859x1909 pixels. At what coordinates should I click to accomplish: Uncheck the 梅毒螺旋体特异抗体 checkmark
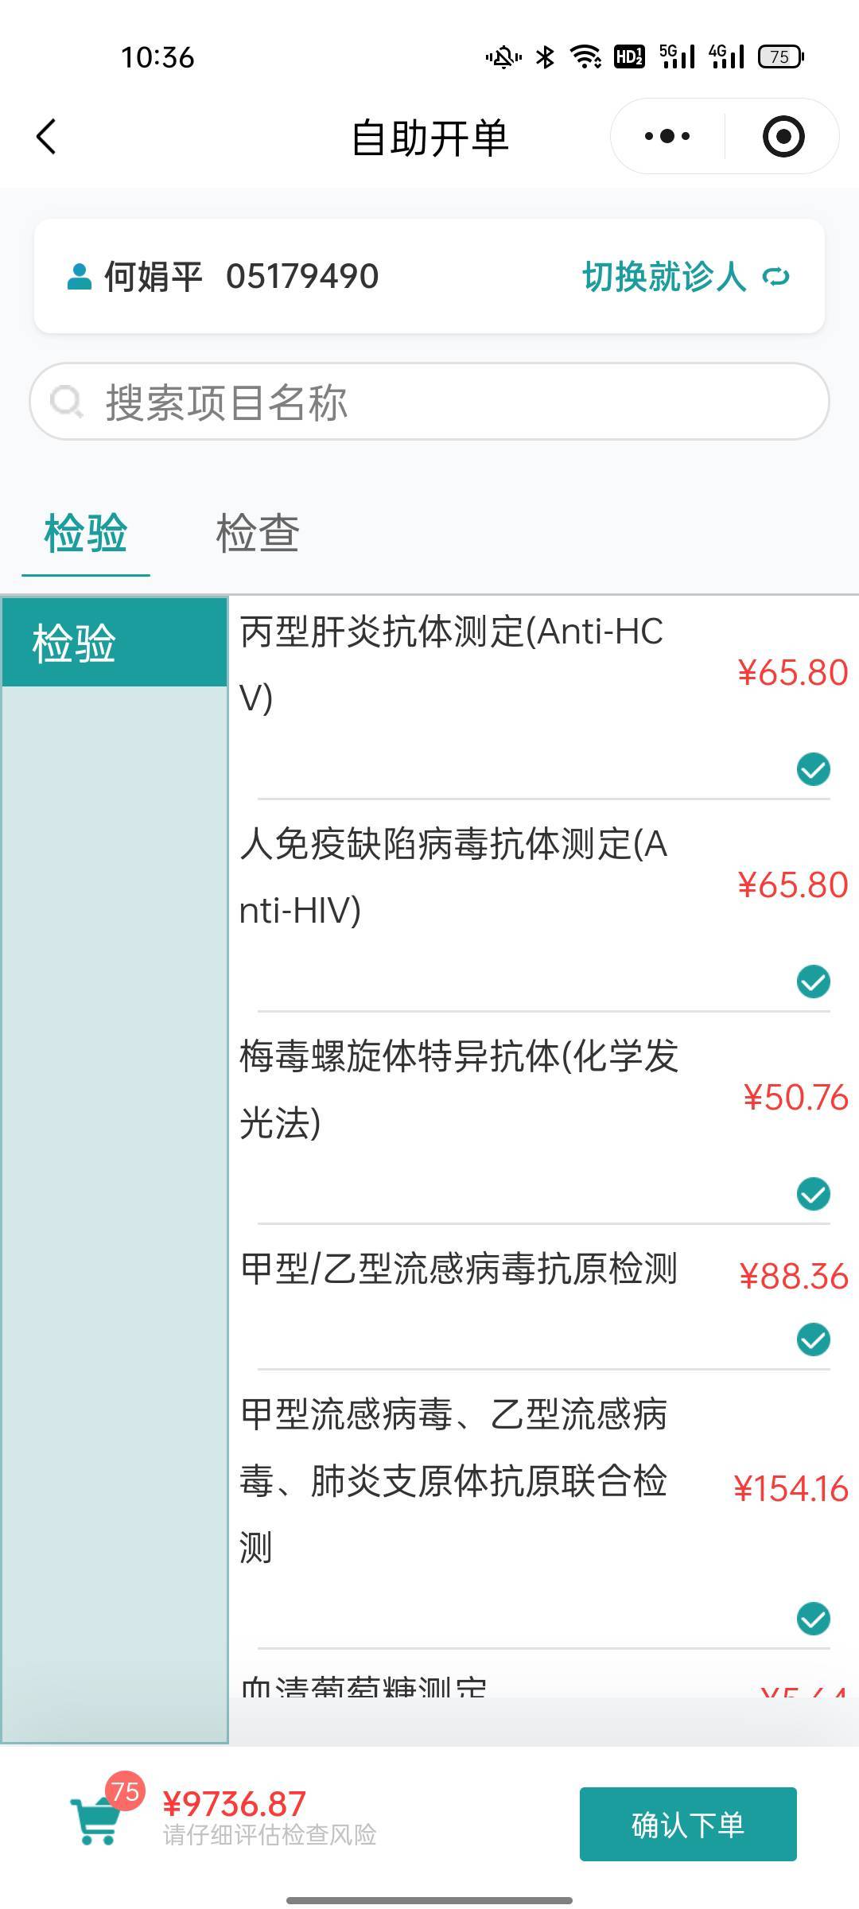point(813,1194)
